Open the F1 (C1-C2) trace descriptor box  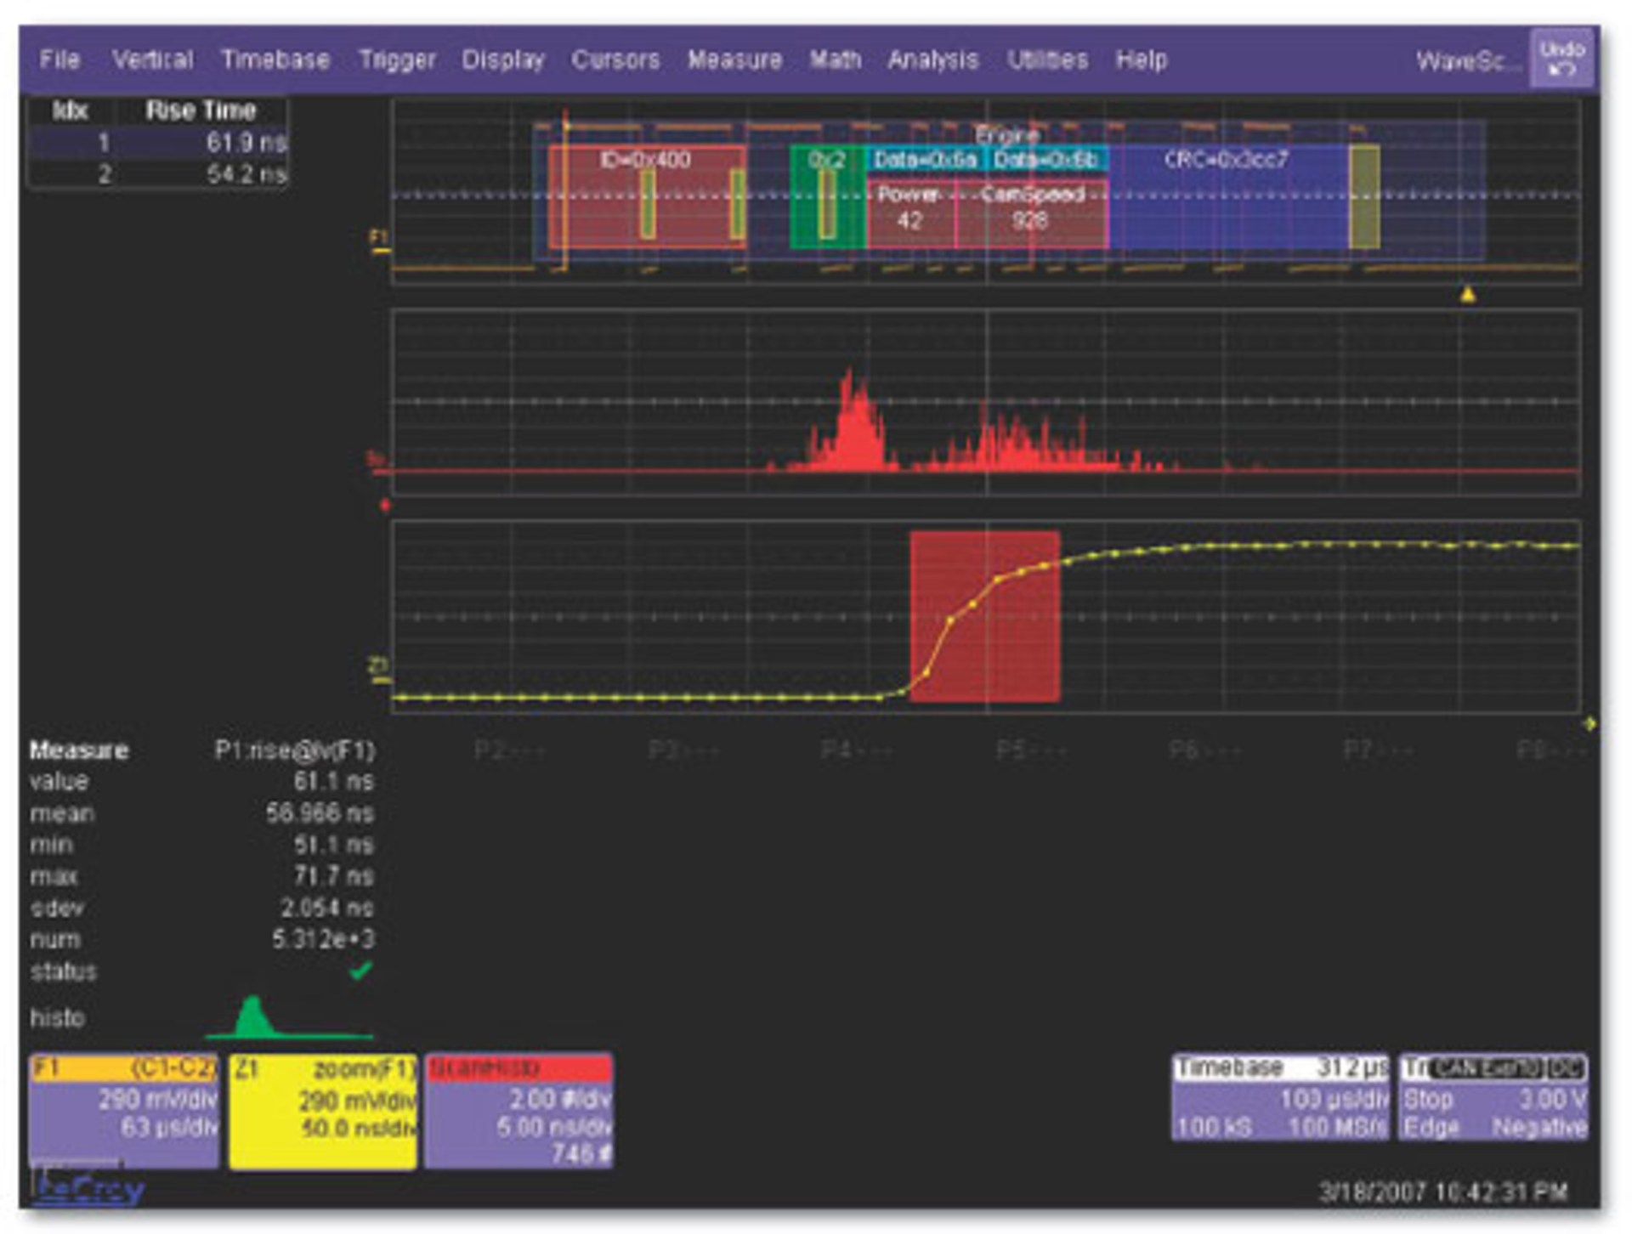click(124, 1110)
